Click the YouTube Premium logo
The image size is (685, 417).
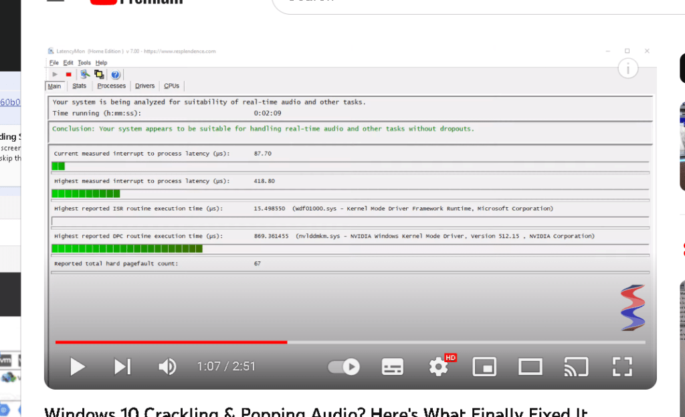coord(136,2)
